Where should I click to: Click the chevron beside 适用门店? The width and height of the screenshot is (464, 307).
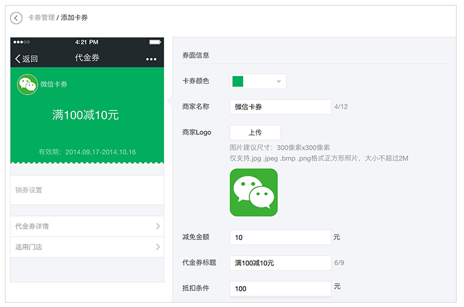click(158, 247)
